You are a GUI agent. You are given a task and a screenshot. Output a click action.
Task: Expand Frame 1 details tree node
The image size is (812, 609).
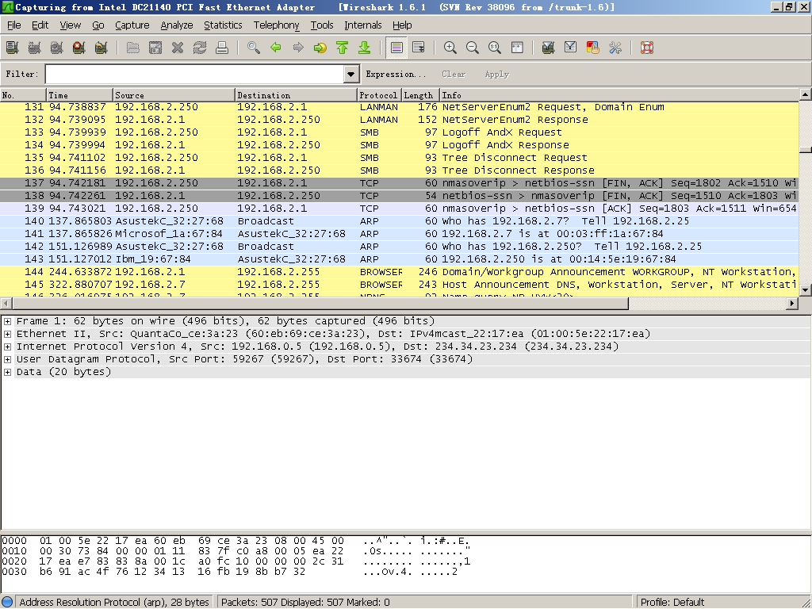tap(7, 322)
